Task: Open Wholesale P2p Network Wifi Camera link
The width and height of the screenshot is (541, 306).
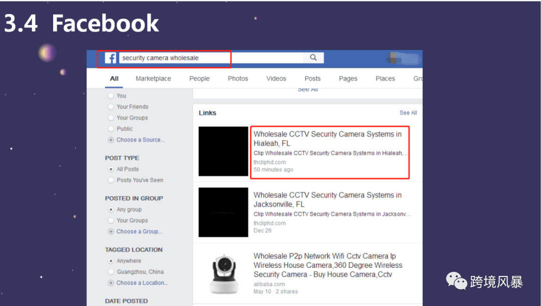Action: pos(328,265)
